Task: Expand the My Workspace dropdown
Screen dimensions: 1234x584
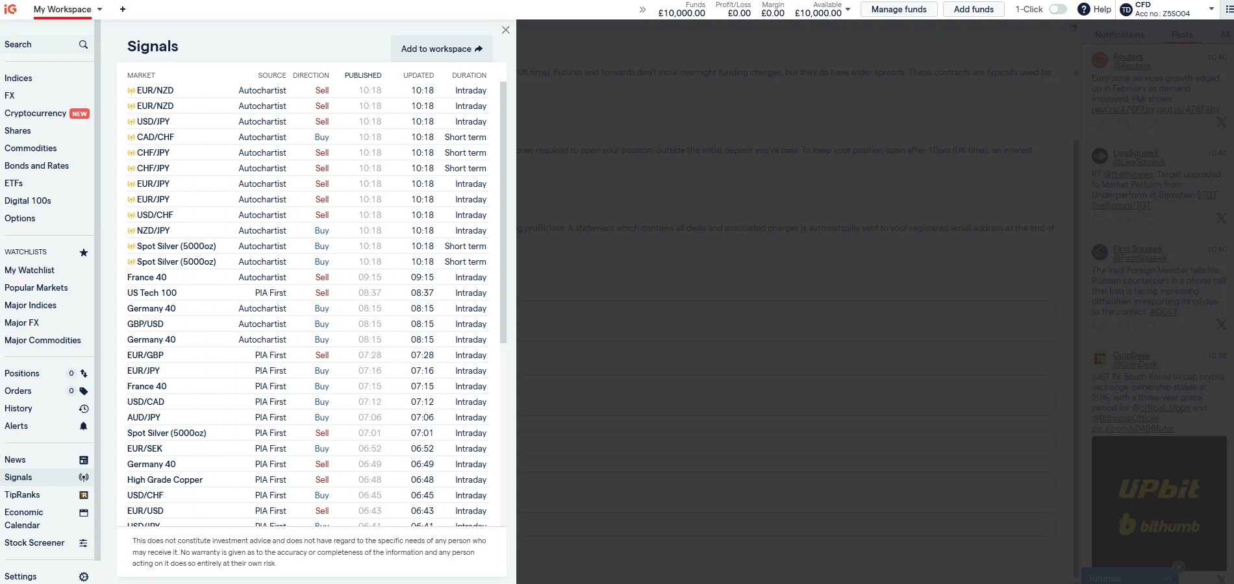Action: click(x=100, y=9)
